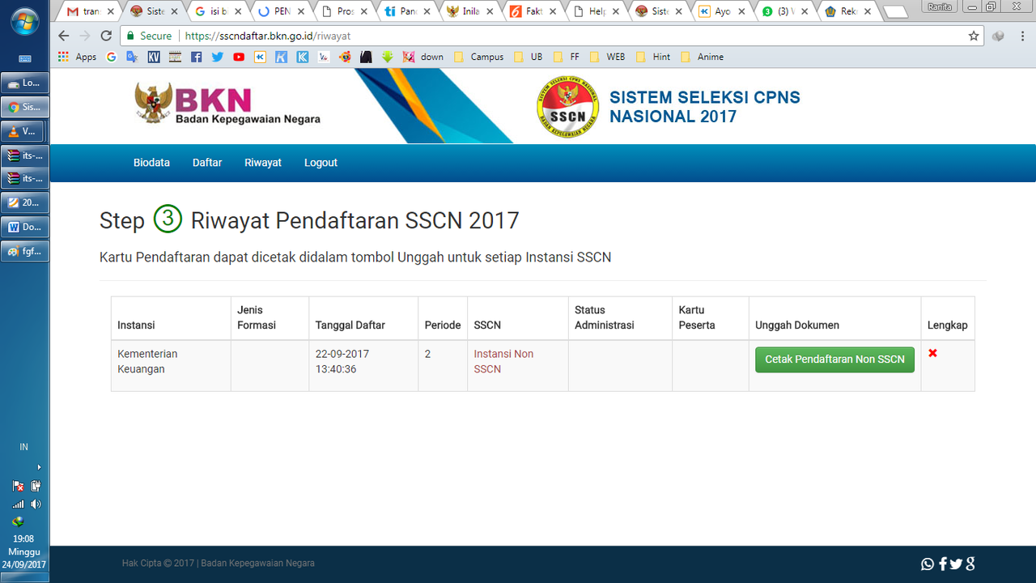This screenshot has width=1036, height=583.
Task: Open the FF bookmarks folder
Action: coord(567,57)
